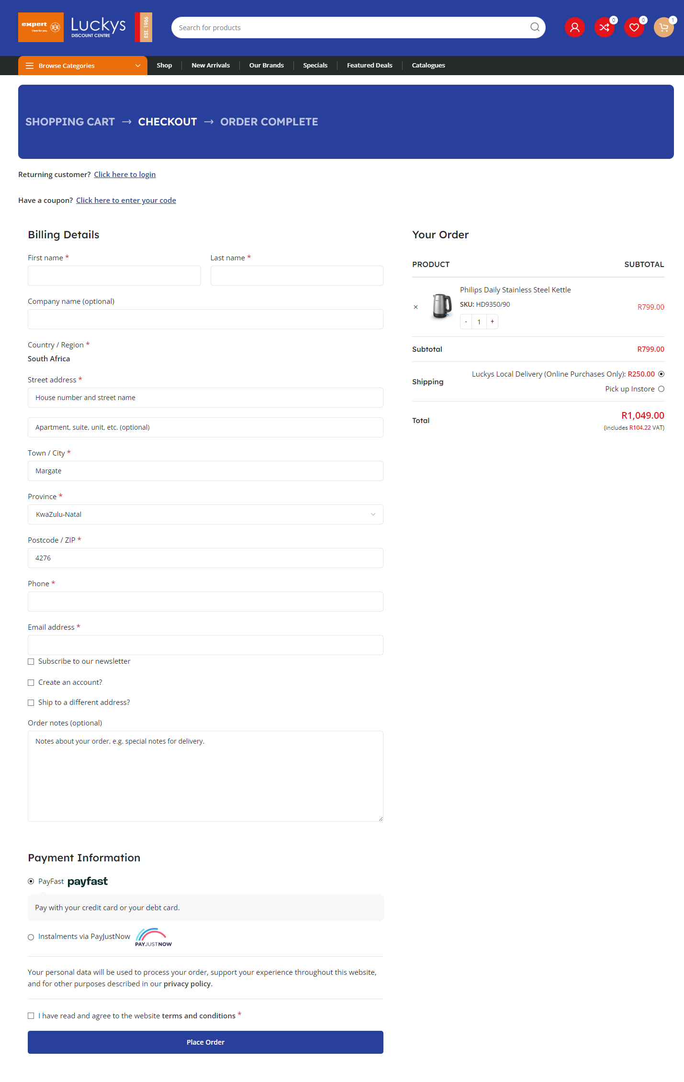Click the Place Order button
The width and height of the screenshot is (684, 1082).
click(205, 1042)
